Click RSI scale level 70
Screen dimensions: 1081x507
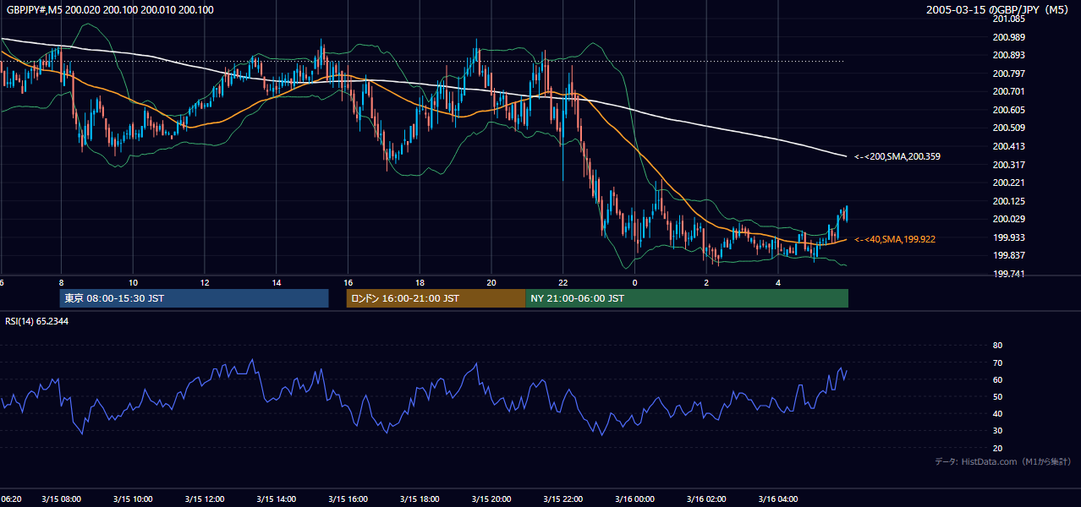pos(997,363)
